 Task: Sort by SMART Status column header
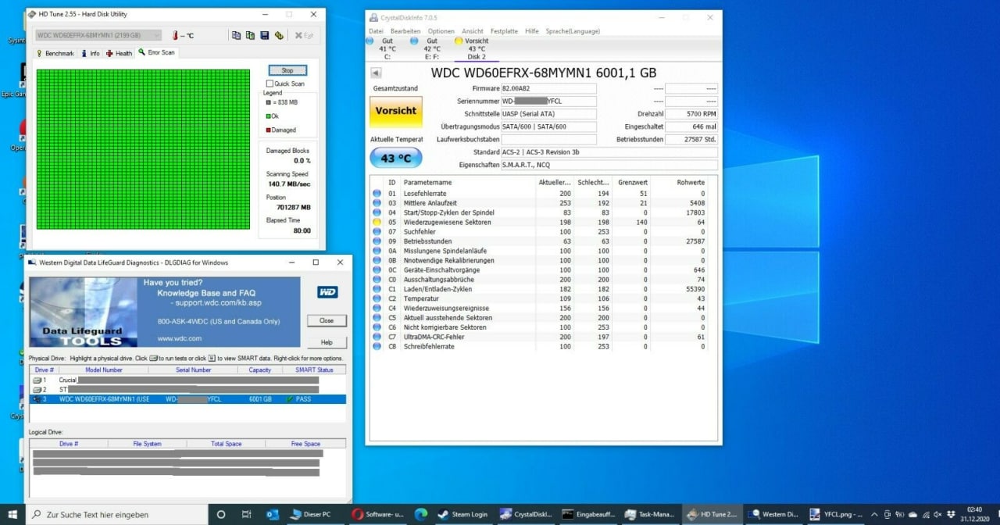coord(314,370)
